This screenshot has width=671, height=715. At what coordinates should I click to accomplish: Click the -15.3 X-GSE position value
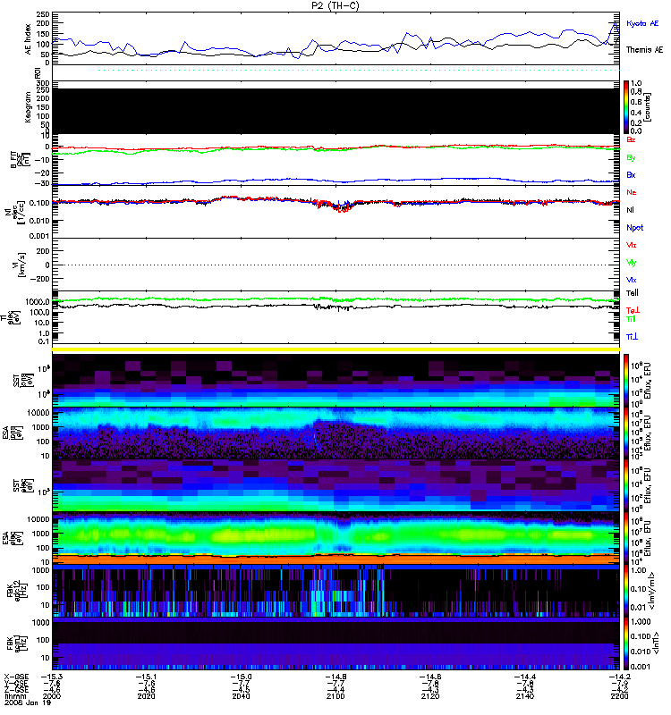pyautogui.click(x=52, y=677)
